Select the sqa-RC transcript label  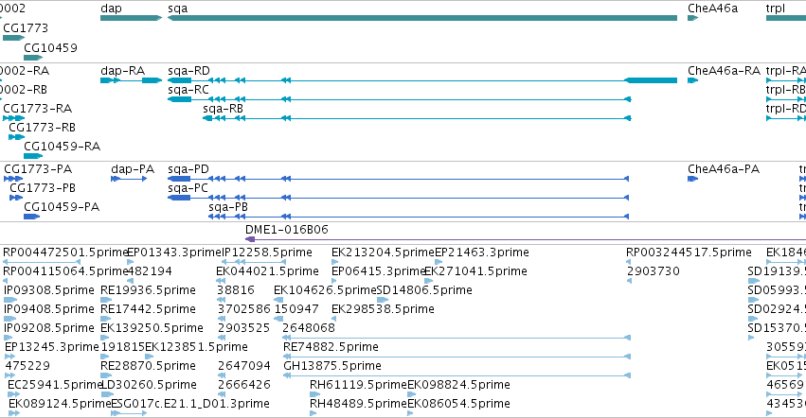tap(188, 90)
